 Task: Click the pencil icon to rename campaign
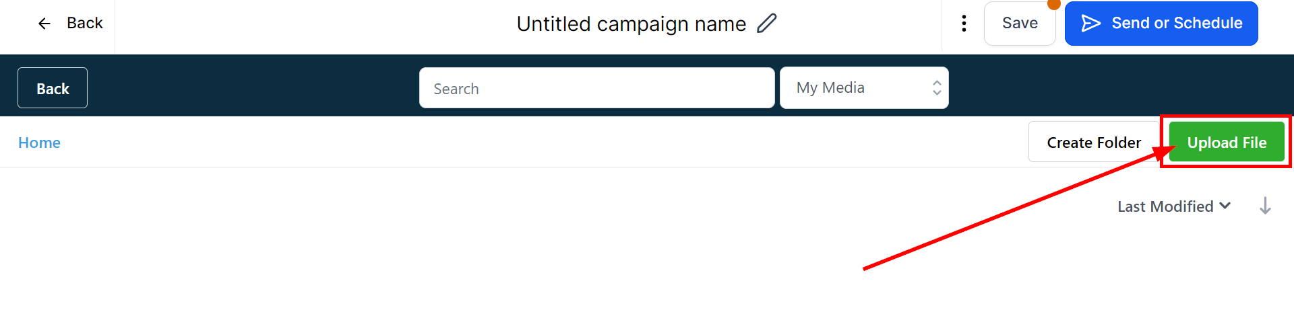point(767,24)
